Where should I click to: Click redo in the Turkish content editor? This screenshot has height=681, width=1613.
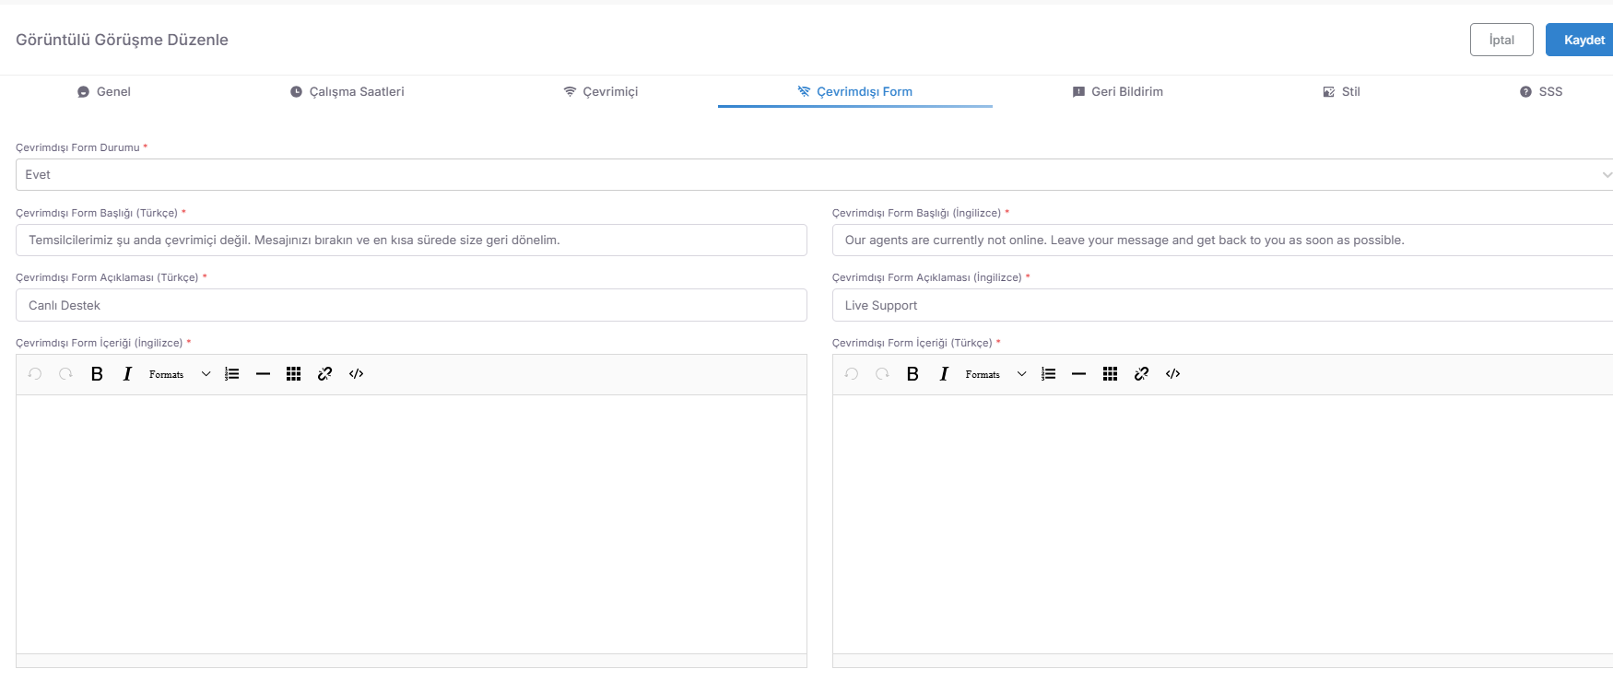click(x=882, y=374)
